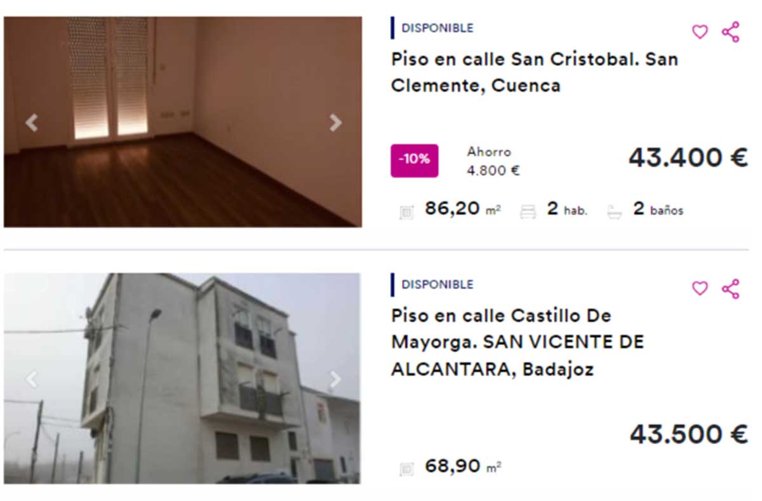Show next photo of Badajoz building
Image resolution: width=762 pixels, height=501 pixels.
pyautogui.click(x=335, y=379)
